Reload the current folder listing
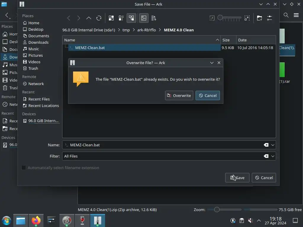303x227 pixels. click(x=99, y=18)
